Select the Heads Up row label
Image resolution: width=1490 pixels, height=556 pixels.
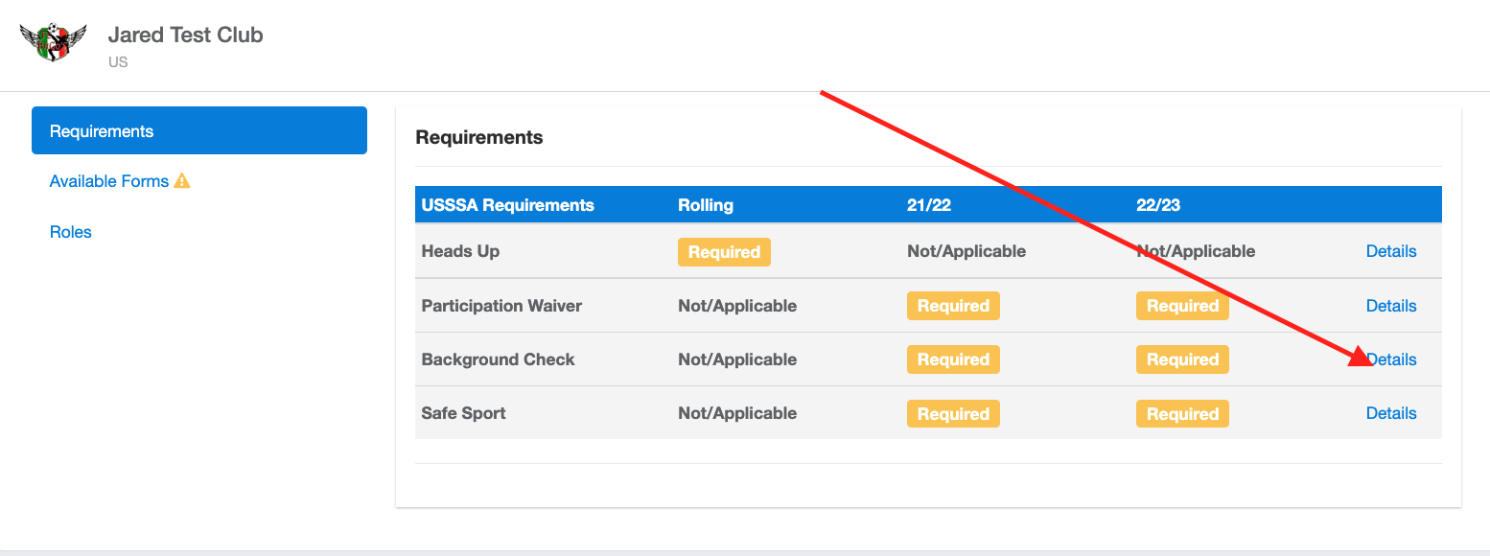(460, 250)
